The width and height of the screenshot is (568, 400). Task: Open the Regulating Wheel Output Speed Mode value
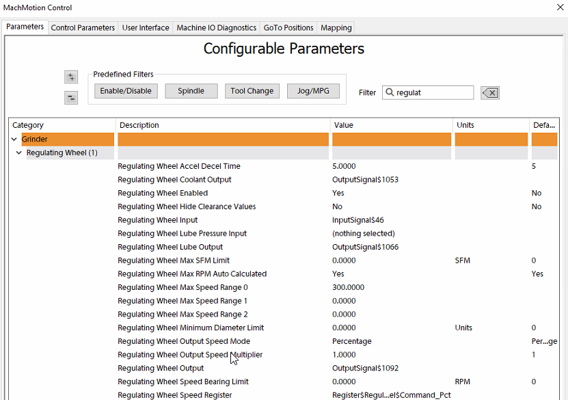(x=390, y=341)
